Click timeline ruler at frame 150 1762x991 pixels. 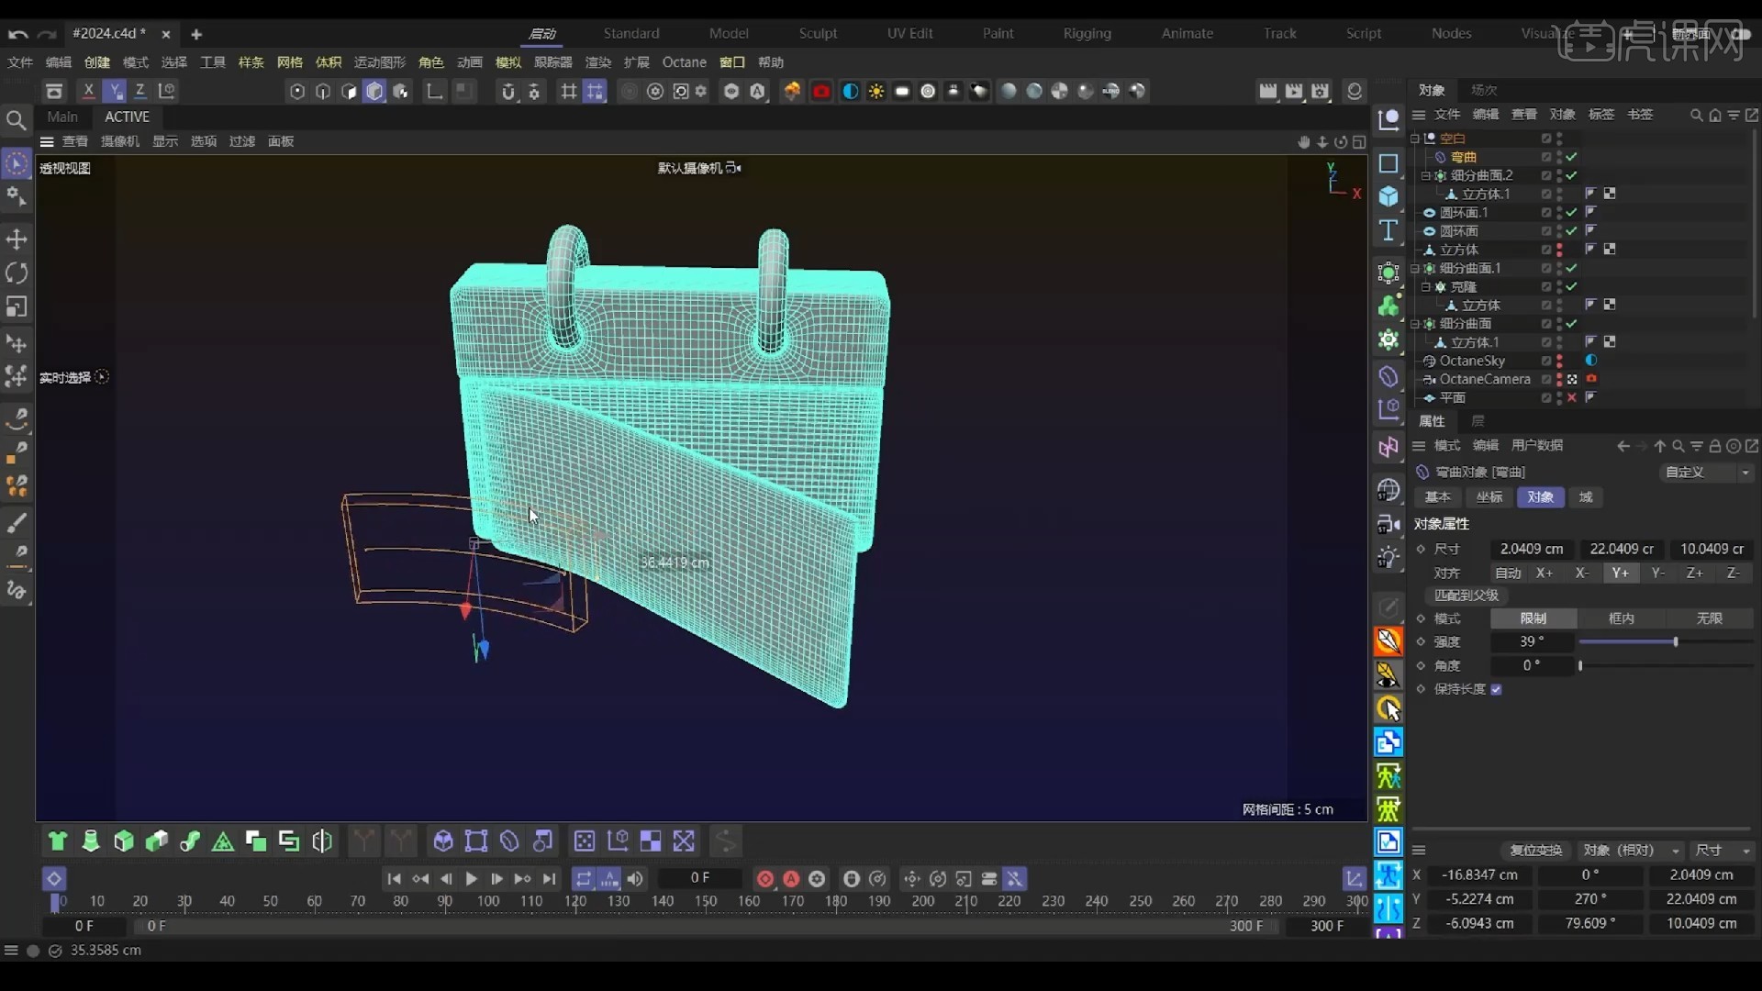(706, 902)
